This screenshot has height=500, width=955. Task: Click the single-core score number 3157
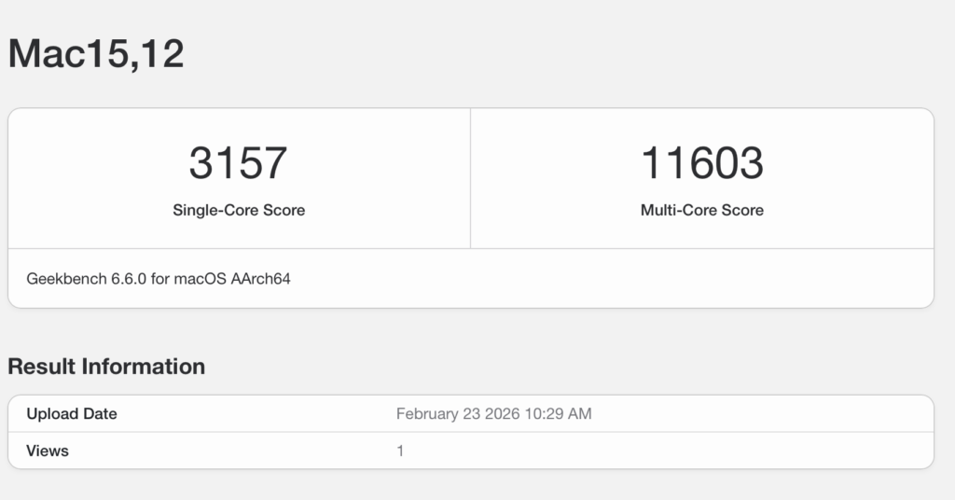coord(238,163)
